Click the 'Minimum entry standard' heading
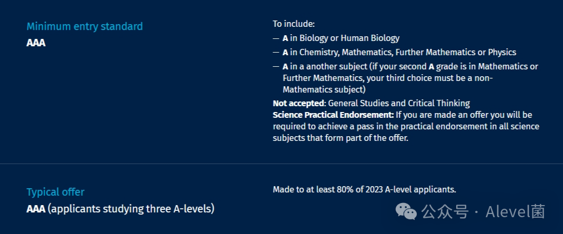563x234 pixels. (x=85, y=26)
